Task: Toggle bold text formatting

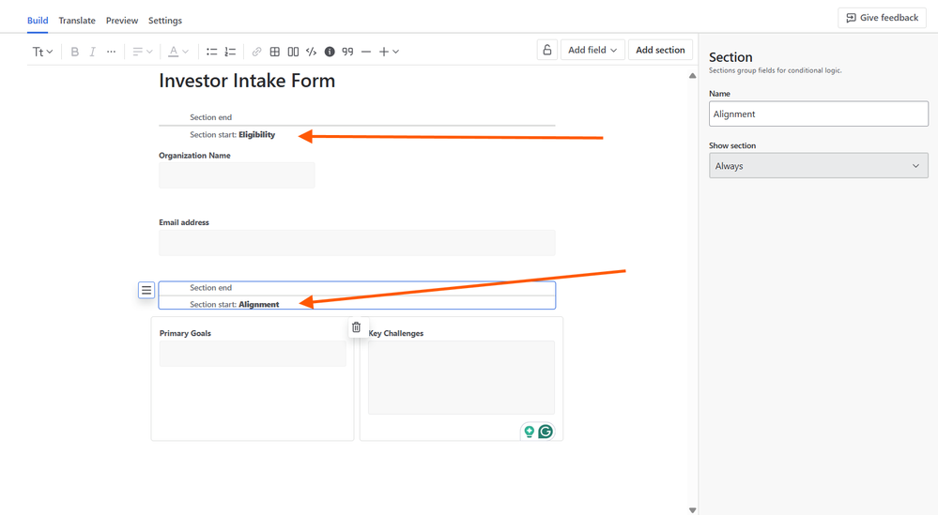Action: point(75,52)
